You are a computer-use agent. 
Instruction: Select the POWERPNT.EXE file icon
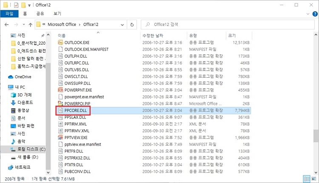tap(60, 90)
